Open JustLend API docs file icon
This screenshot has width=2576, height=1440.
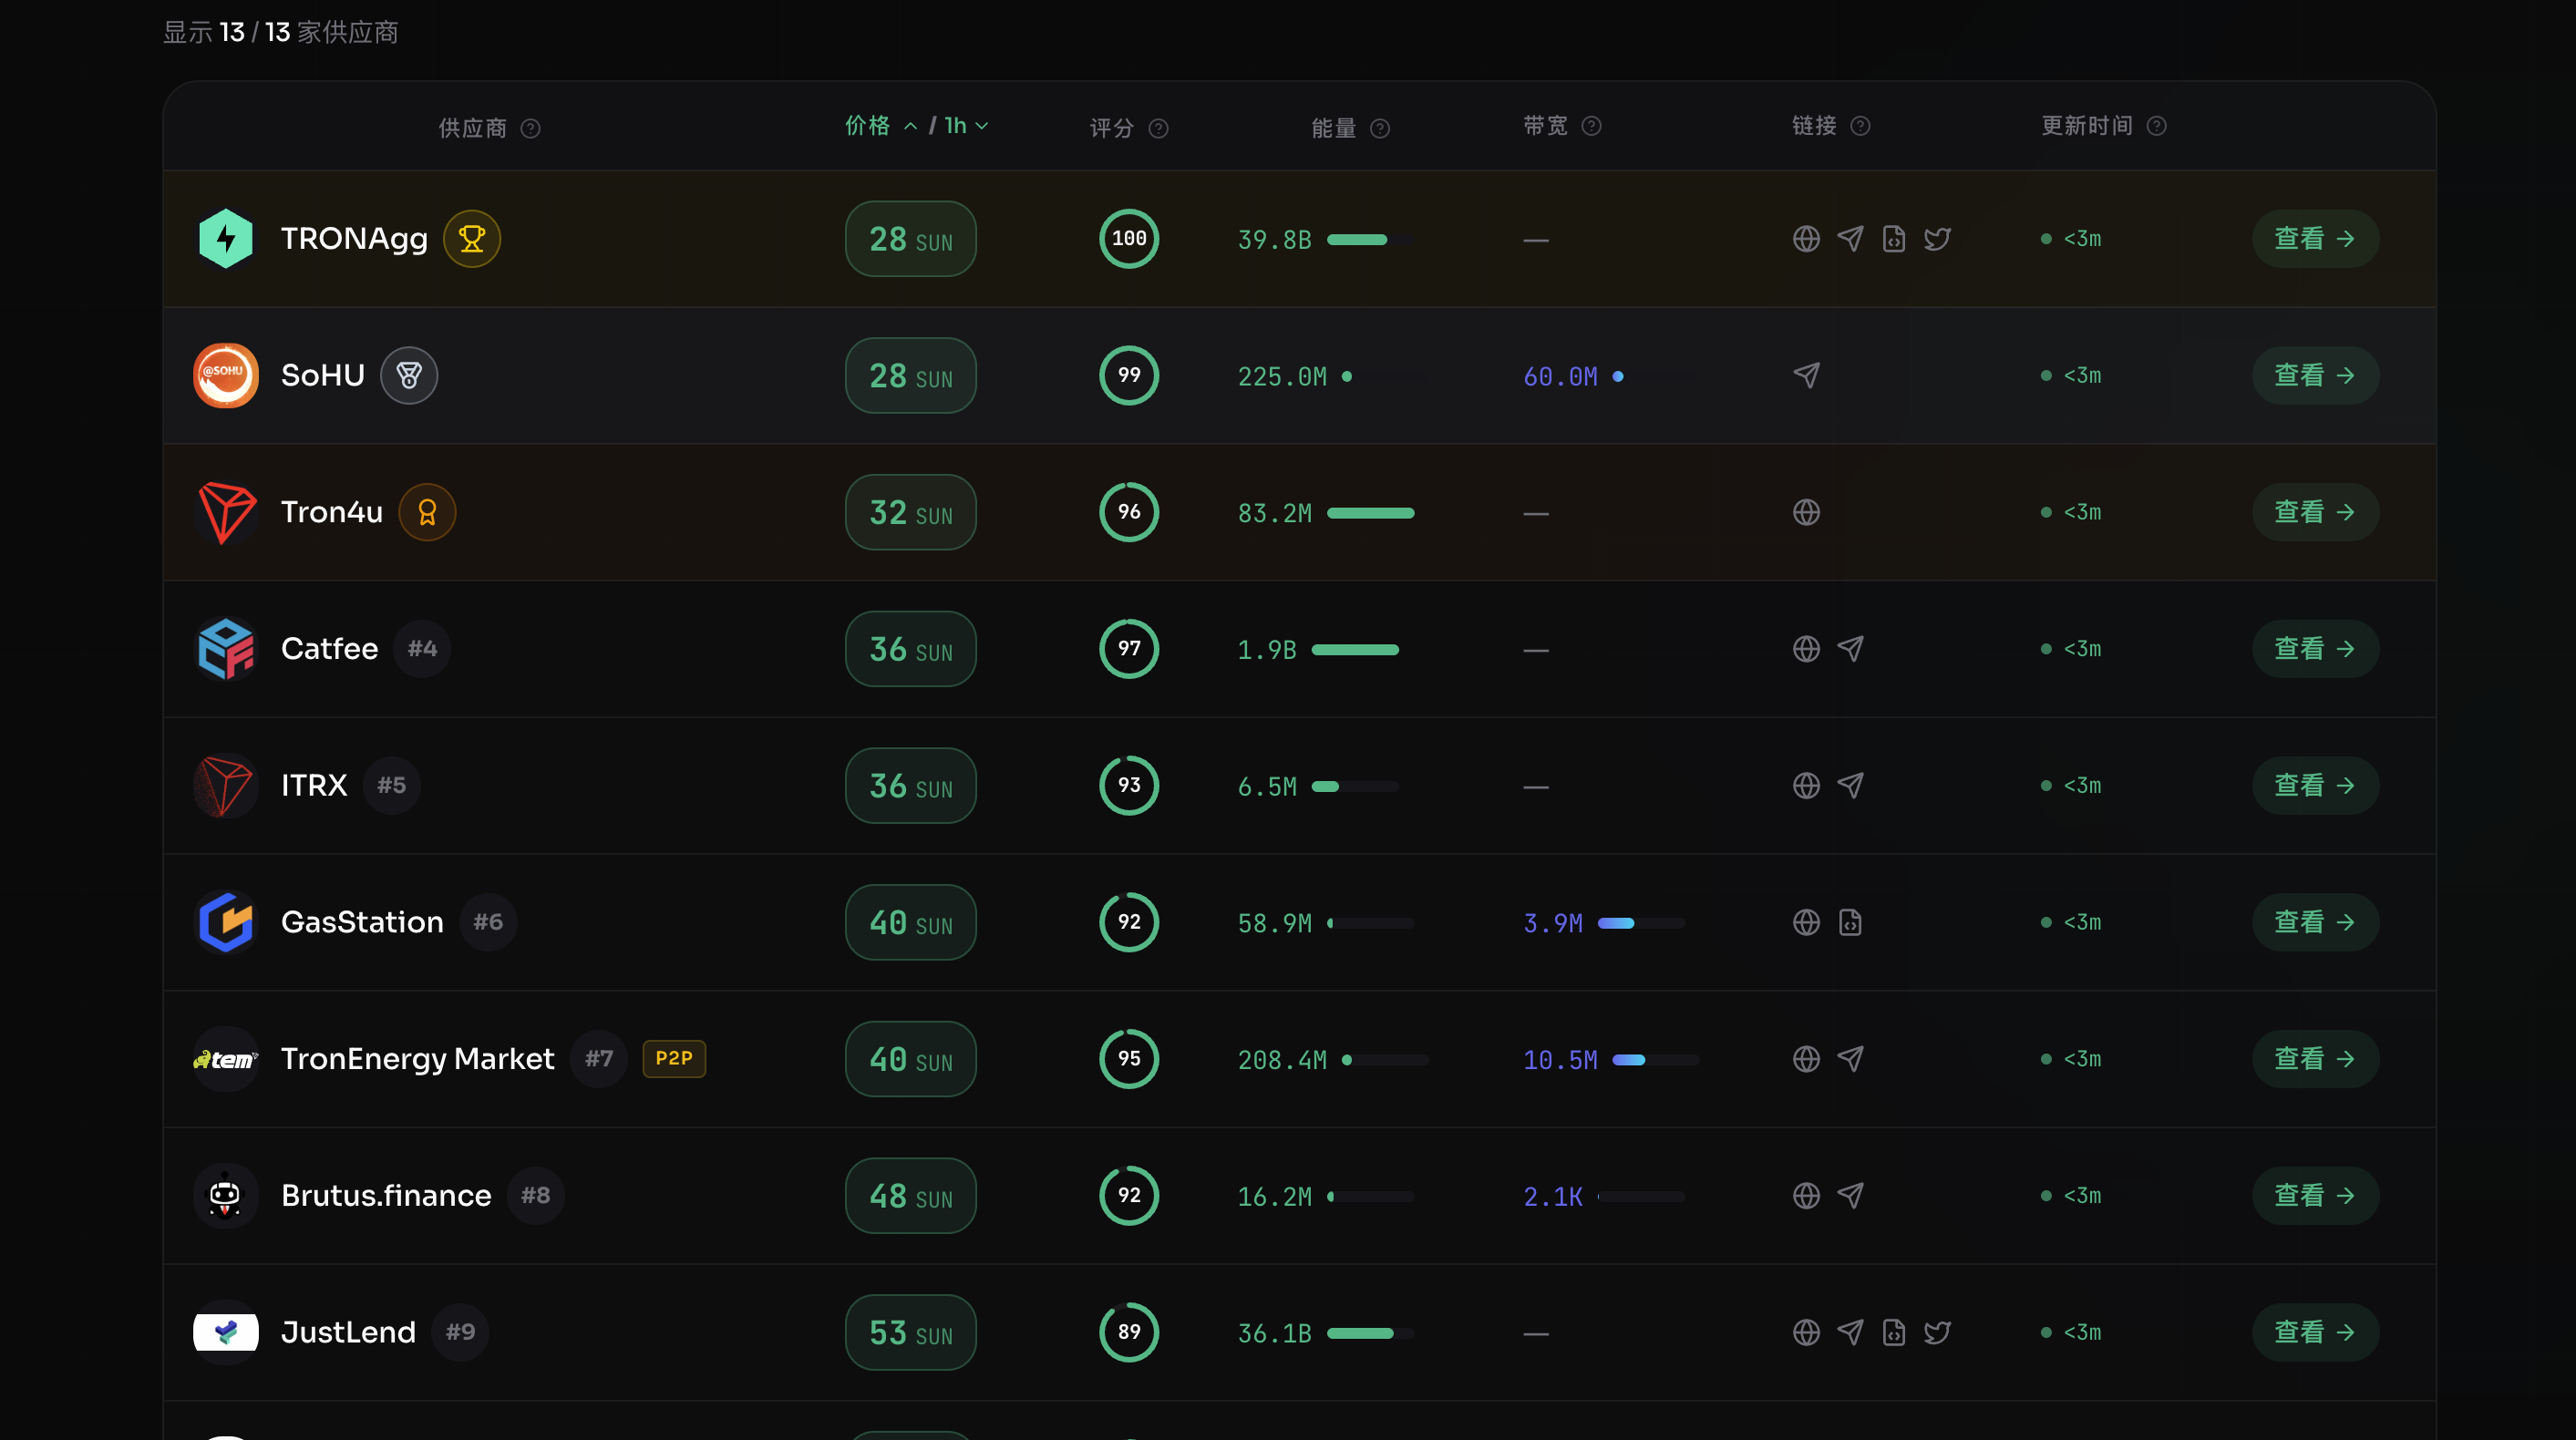click(1893, 1332)
